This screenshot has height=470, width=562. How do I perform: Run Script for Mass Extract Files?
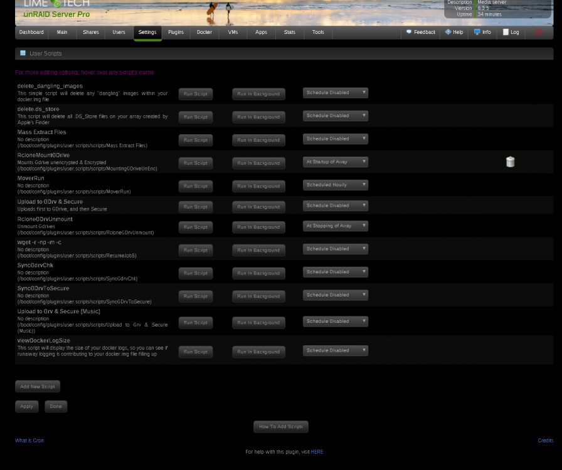point(196,140)
